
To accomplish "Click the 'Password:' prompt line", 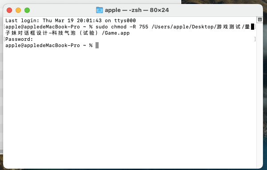I will 19,40.
